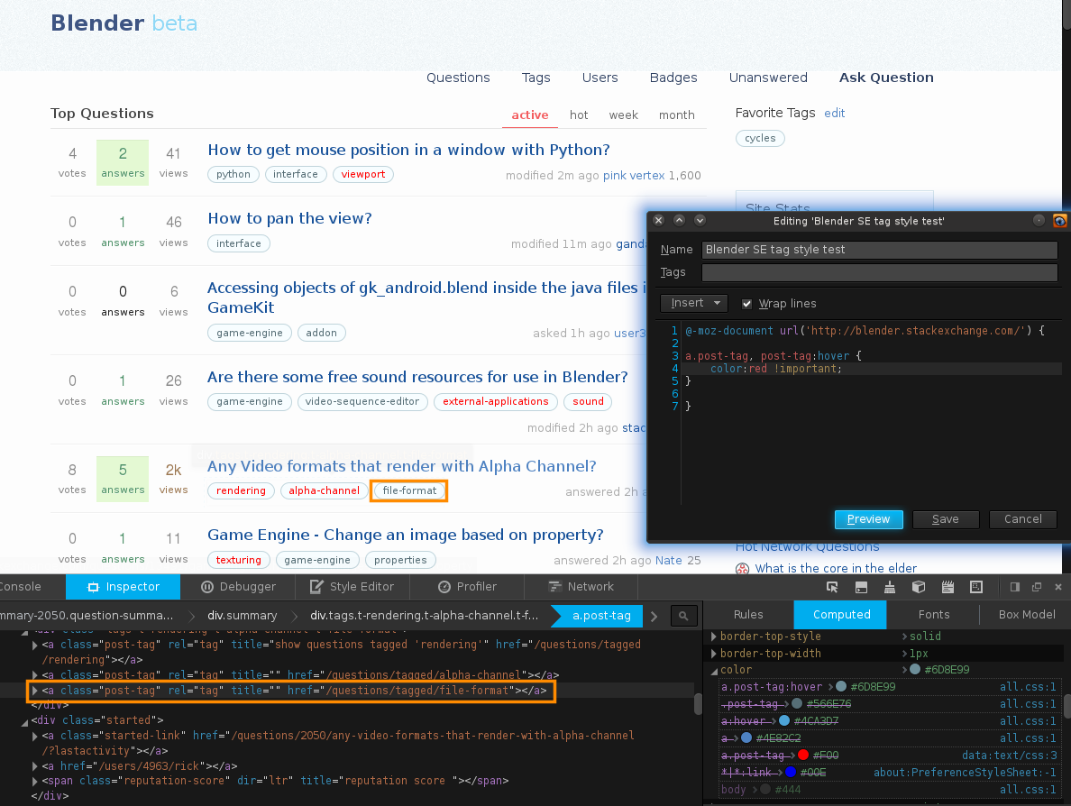Click the round titlebar dot button

pyautogui.click(x=1039, y=220)
